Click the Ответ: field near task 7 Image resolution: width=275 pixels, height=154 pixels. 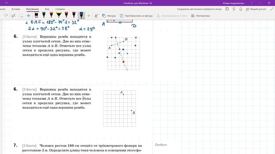click(161, 145)
